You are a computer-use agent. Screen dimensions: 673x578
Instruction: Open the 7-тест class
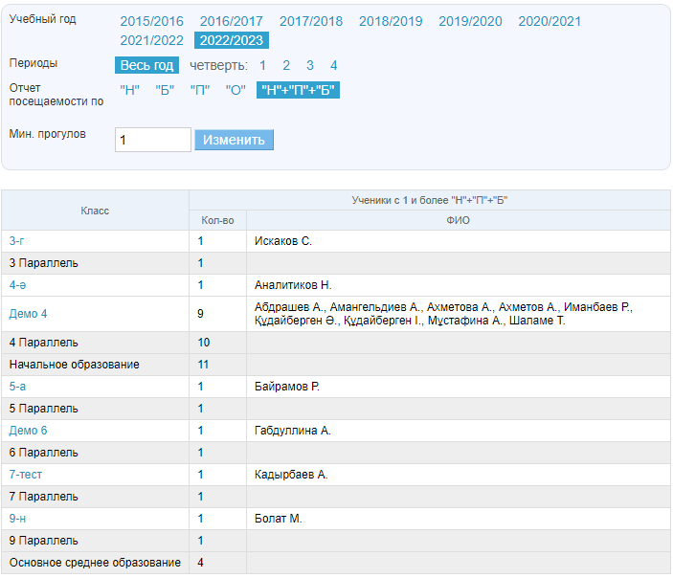point(25,475)
